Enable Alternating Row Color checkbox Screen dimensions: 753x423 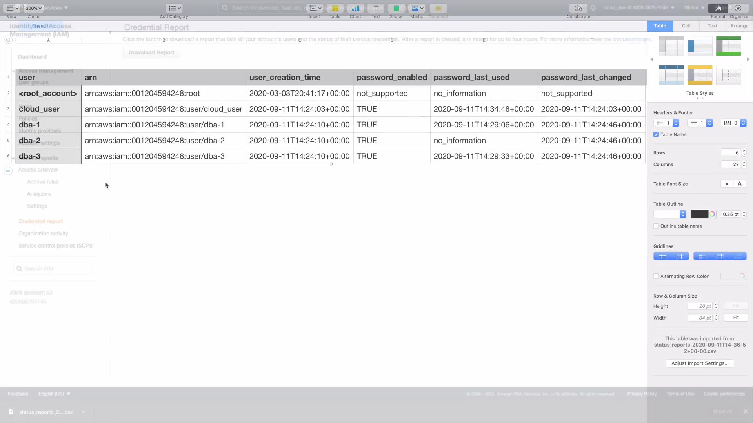[x=656, y=276]
